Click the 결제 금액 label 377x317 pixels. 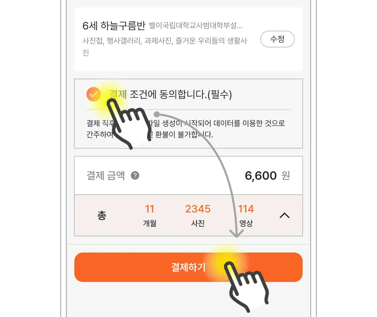(x=106, y=175)
